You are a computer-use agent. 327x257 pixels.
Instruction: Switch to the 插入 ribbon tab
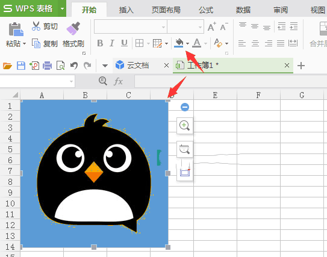click(126, 10)
